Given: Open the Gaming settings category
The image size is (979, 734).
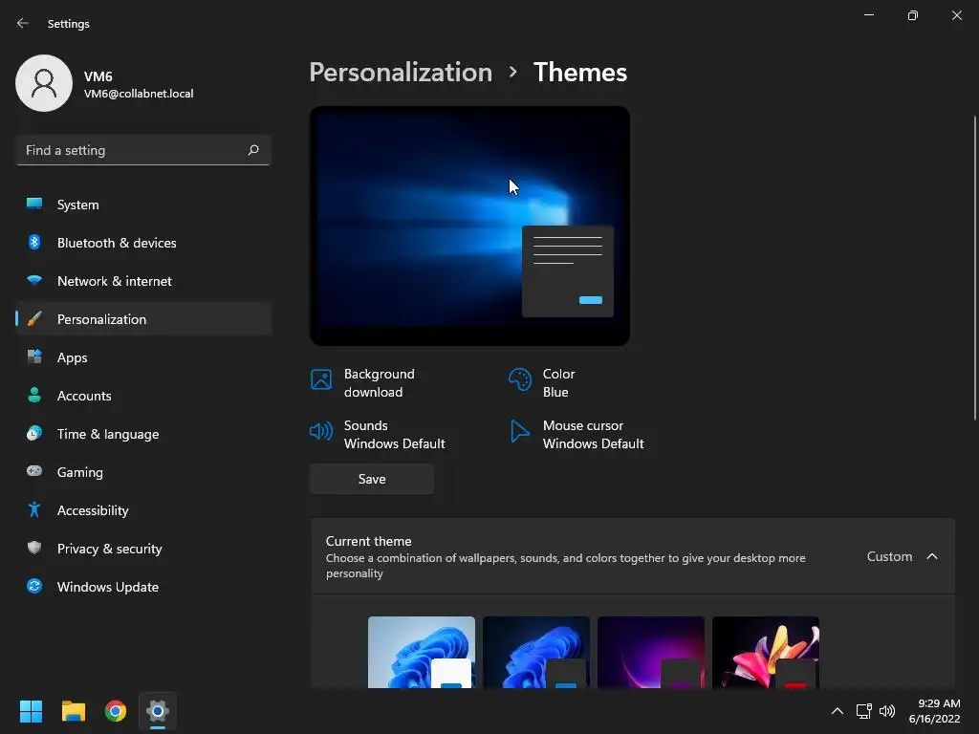Looking at the screenshot, I should [143, 472].
